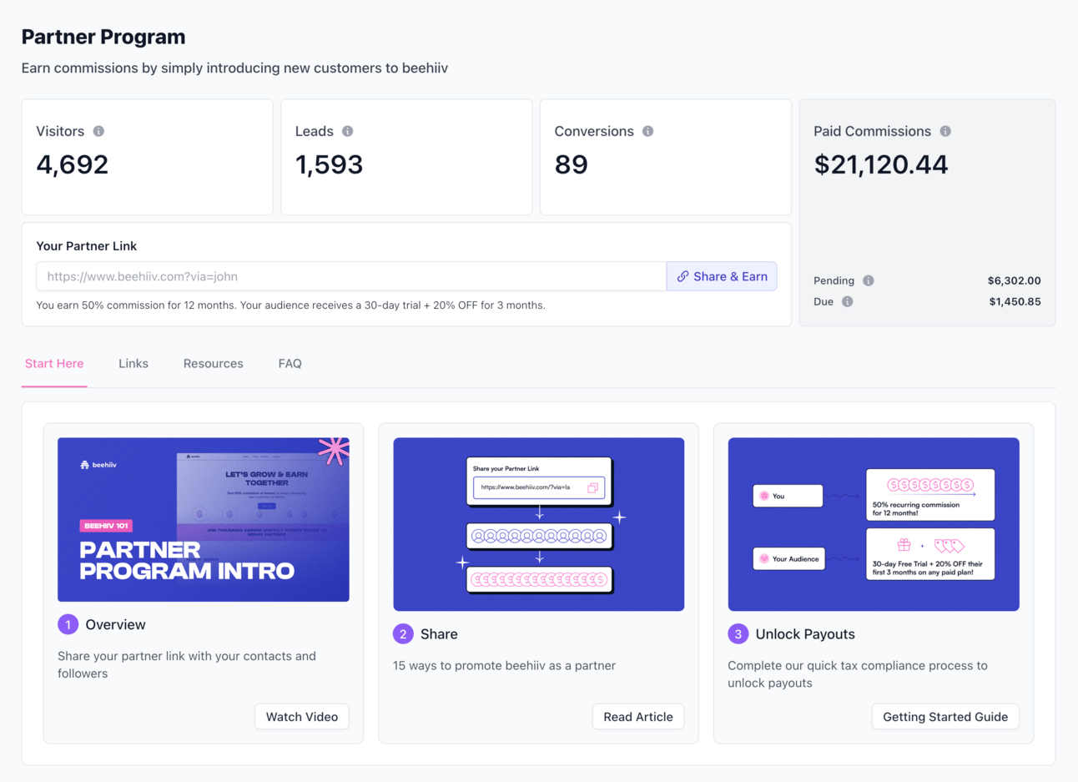Click the pending amount $6,302.00
The width and height of the screenshot is (1078, 782).
click(1015, 280)
